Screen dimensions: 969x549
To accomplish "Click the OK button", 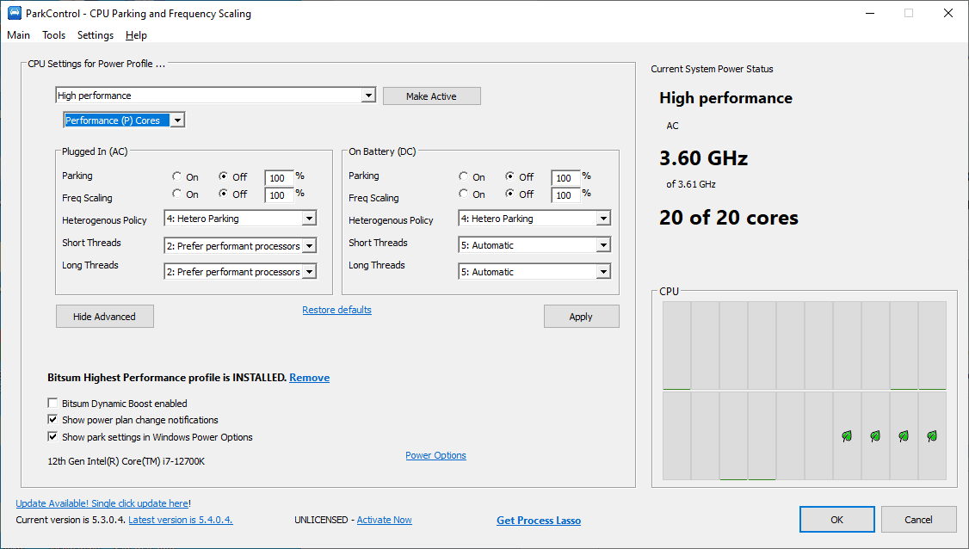I will (836, 520).
